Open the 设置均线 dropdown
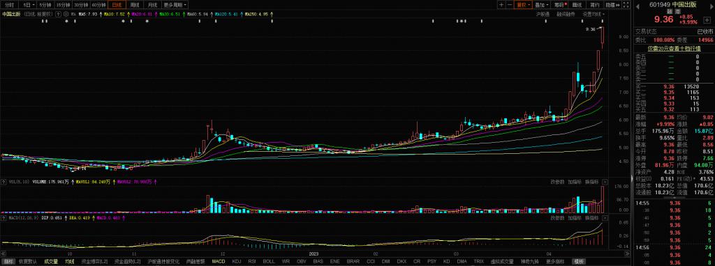Image resolution: width=715 pixels, height=266 pixels. [x=593, y=14]
